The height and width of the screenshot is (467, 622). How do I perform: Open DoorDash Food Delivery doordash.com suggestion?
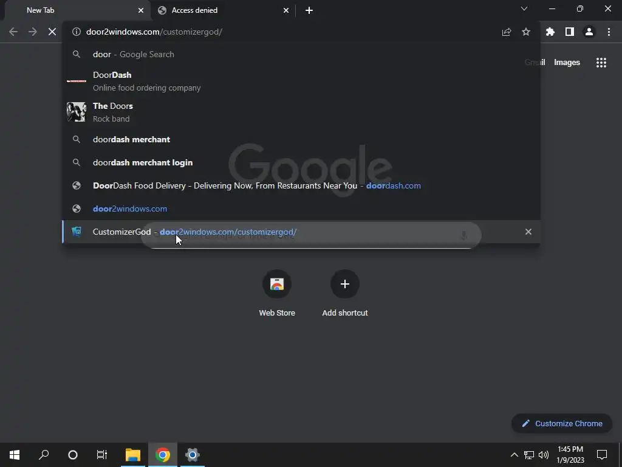click(x=301, y=185)
